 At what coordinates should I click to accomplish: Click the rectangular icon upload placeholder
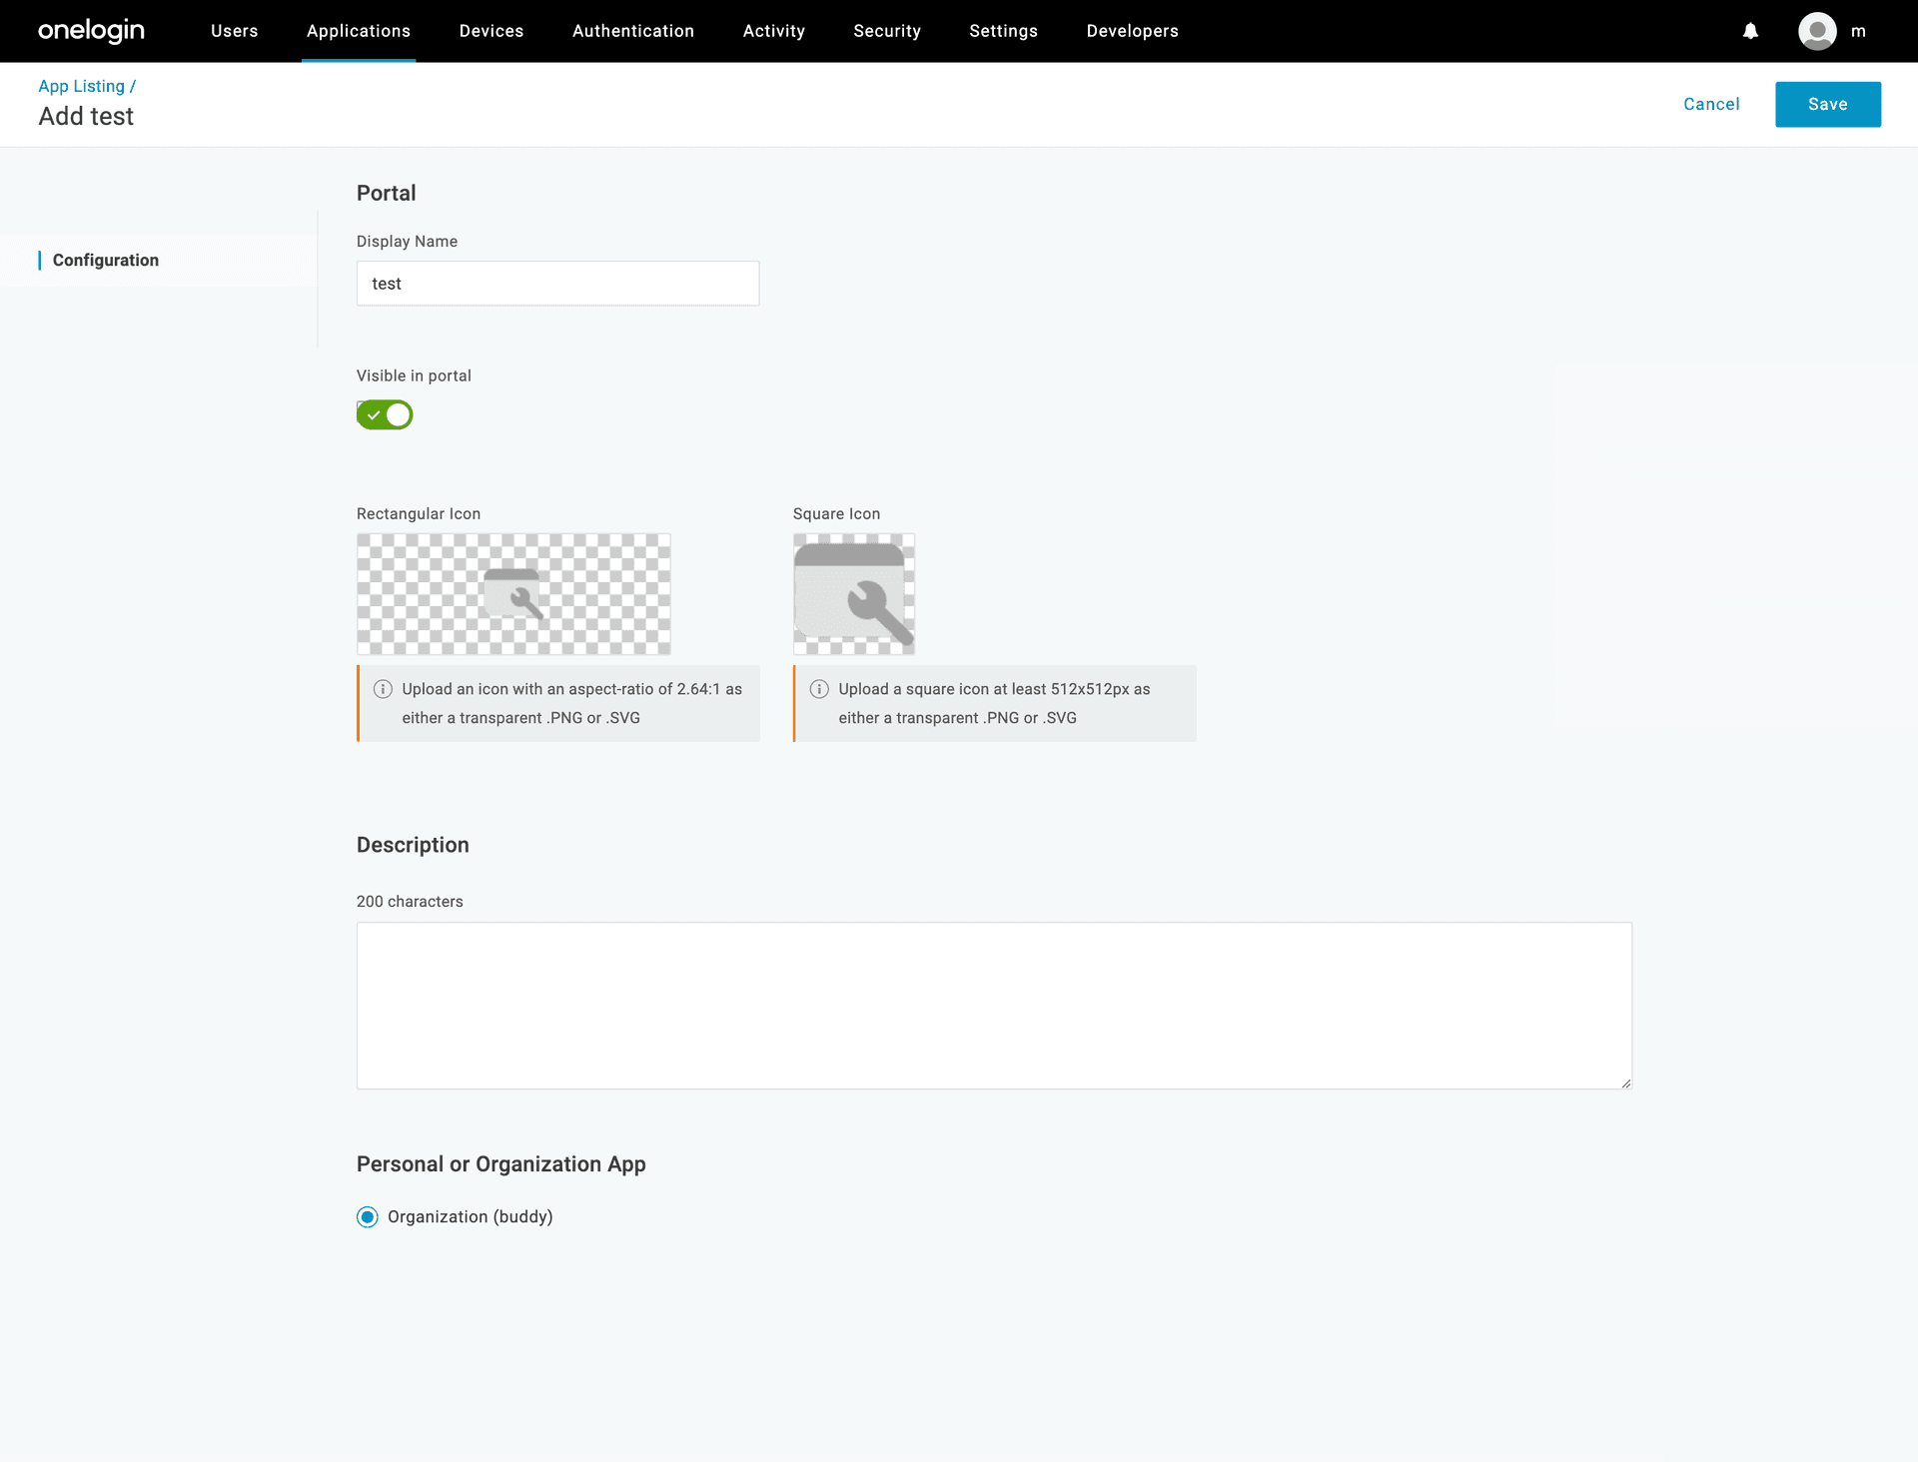[x=513, y=594]
